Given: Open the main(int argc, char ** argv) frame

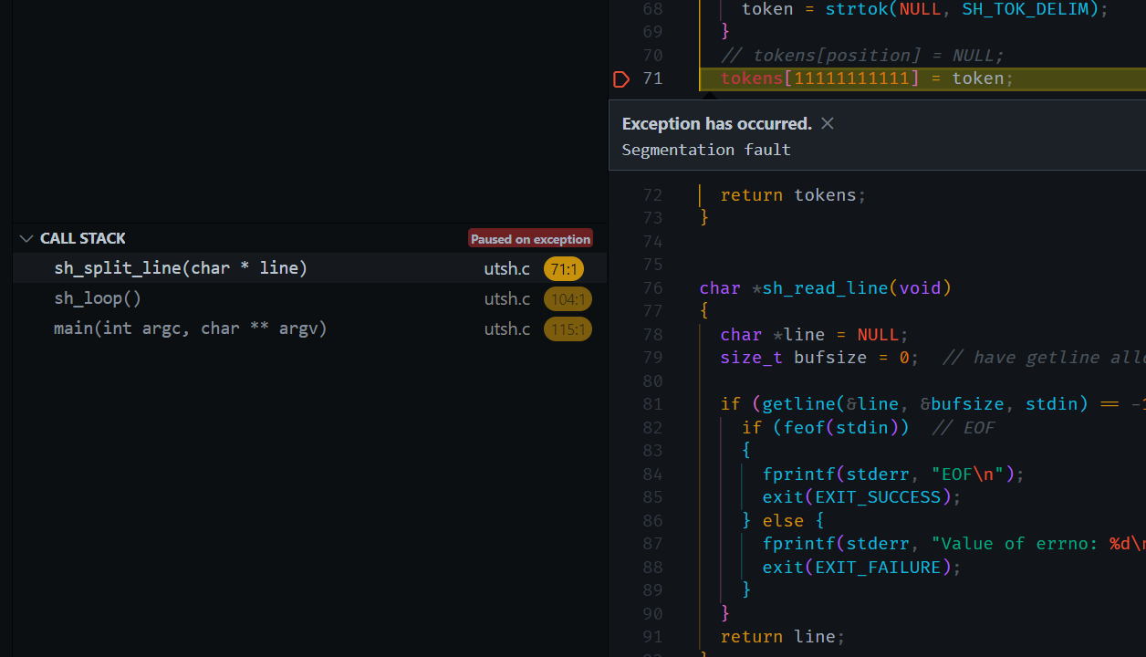Looking at the screenshot, I should [x=190, y=328].
